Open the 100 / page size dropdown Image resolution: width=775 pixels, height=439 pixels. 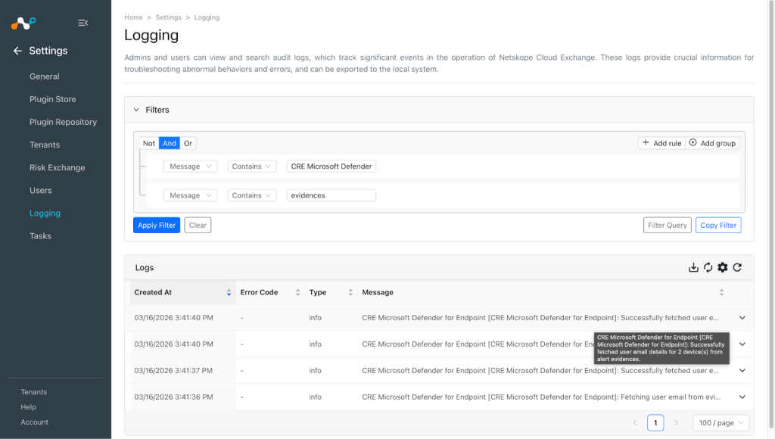click(x=721, y=422)
